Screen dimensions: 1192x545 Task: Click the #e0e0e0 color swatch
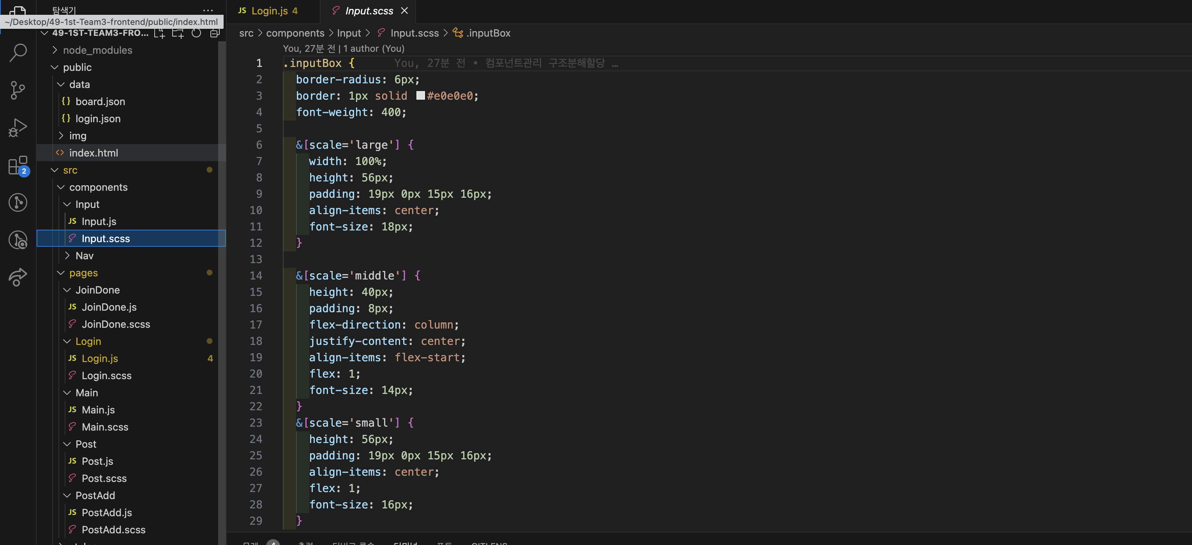(420, 96)
